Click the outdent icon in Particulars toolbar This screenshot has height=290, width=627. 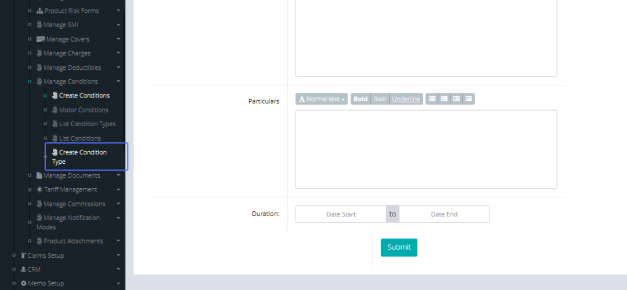[456, 99]
